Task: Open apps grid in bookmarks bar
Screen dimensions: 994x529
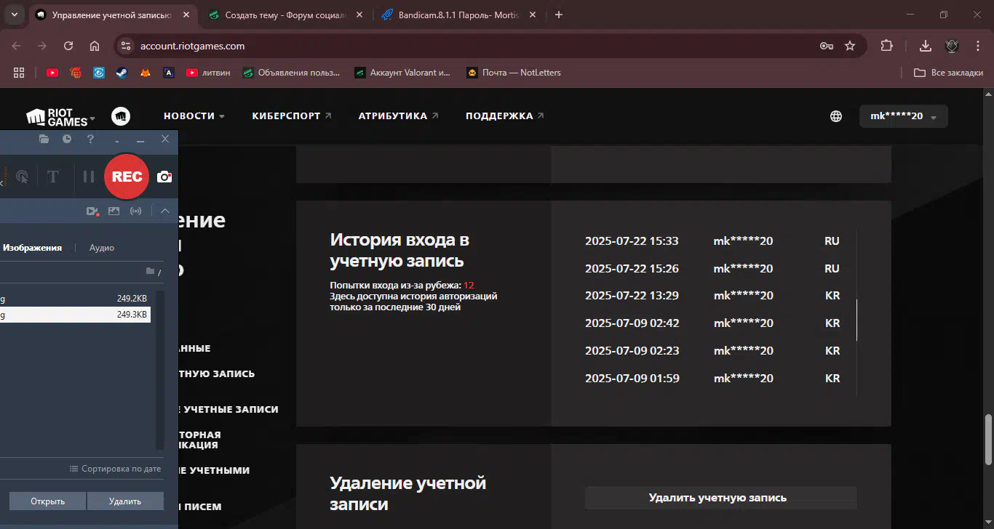Action: (19, 73)
